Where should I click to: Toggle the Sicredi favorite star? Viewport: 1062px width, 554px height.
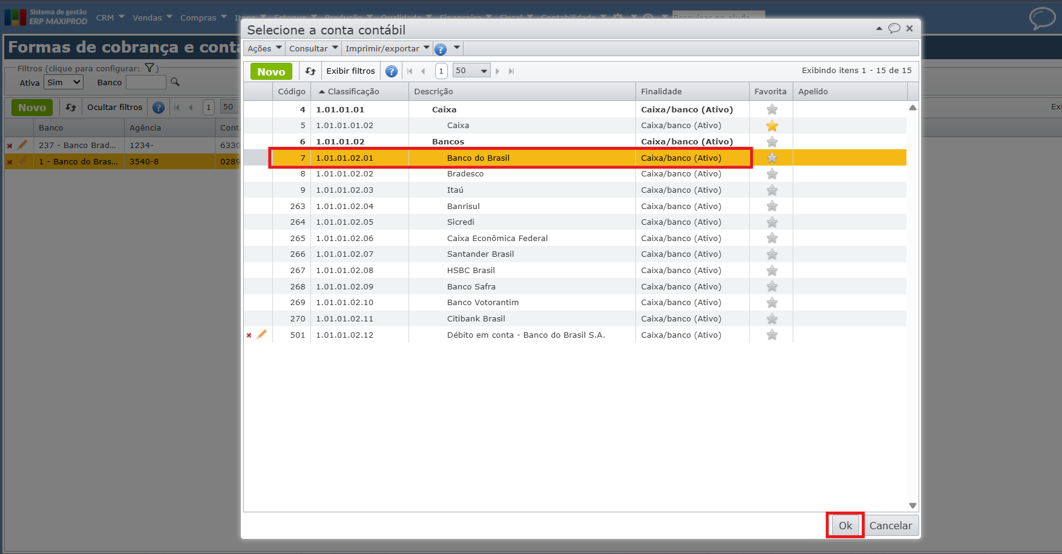pos(772,222)
